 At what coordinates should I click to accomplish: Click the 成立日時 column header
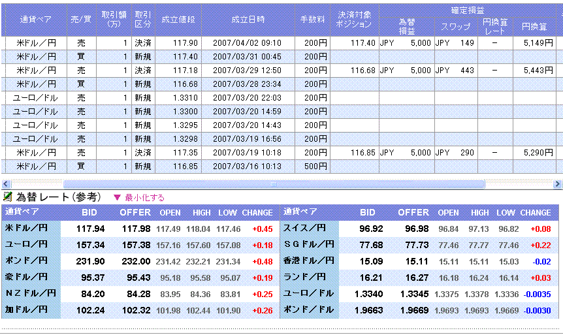coord(248,20)
